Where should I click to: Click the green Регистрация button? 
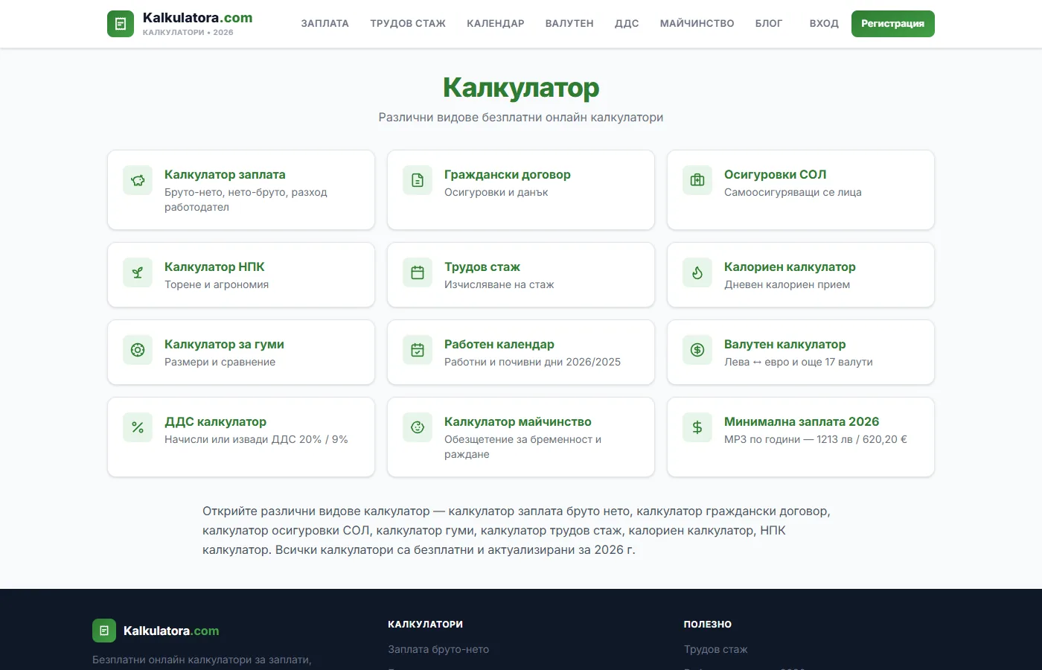[893, 24]
